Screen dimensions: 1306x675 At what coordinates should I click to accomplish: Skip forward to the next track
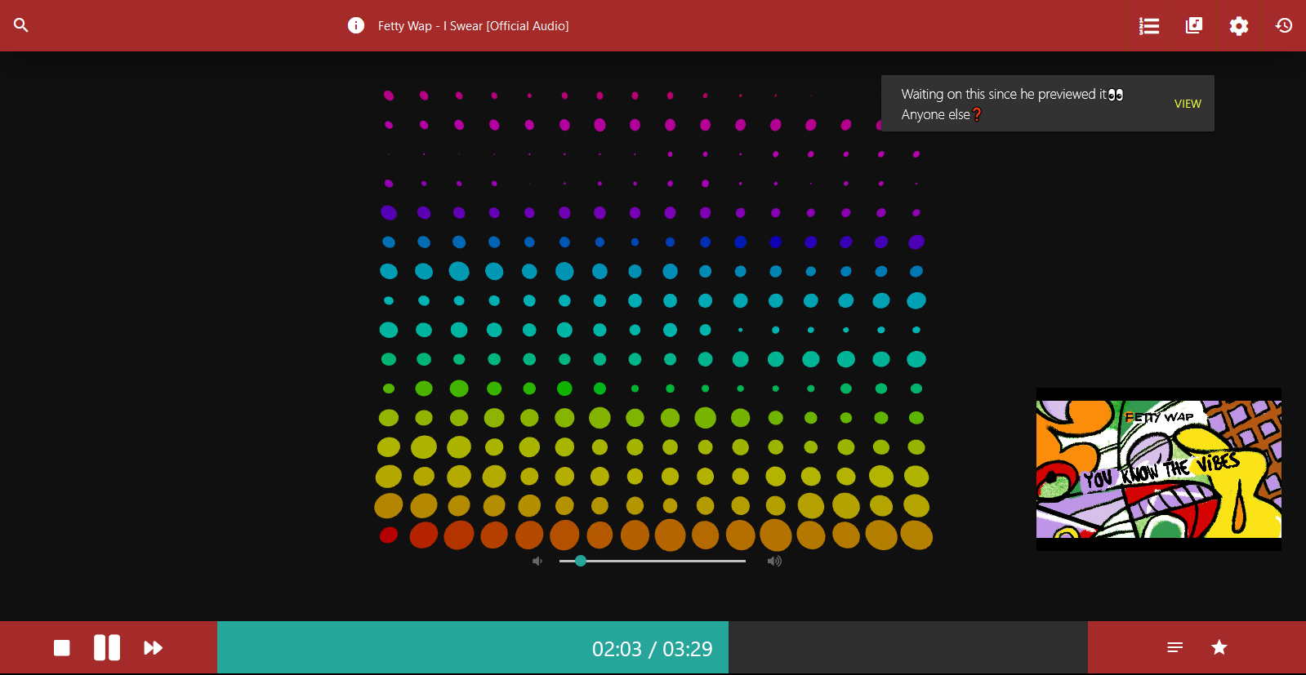(x=153, y=648)
